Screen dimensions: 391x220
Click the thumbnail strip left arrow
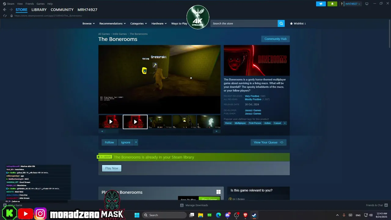click(102, 131)
